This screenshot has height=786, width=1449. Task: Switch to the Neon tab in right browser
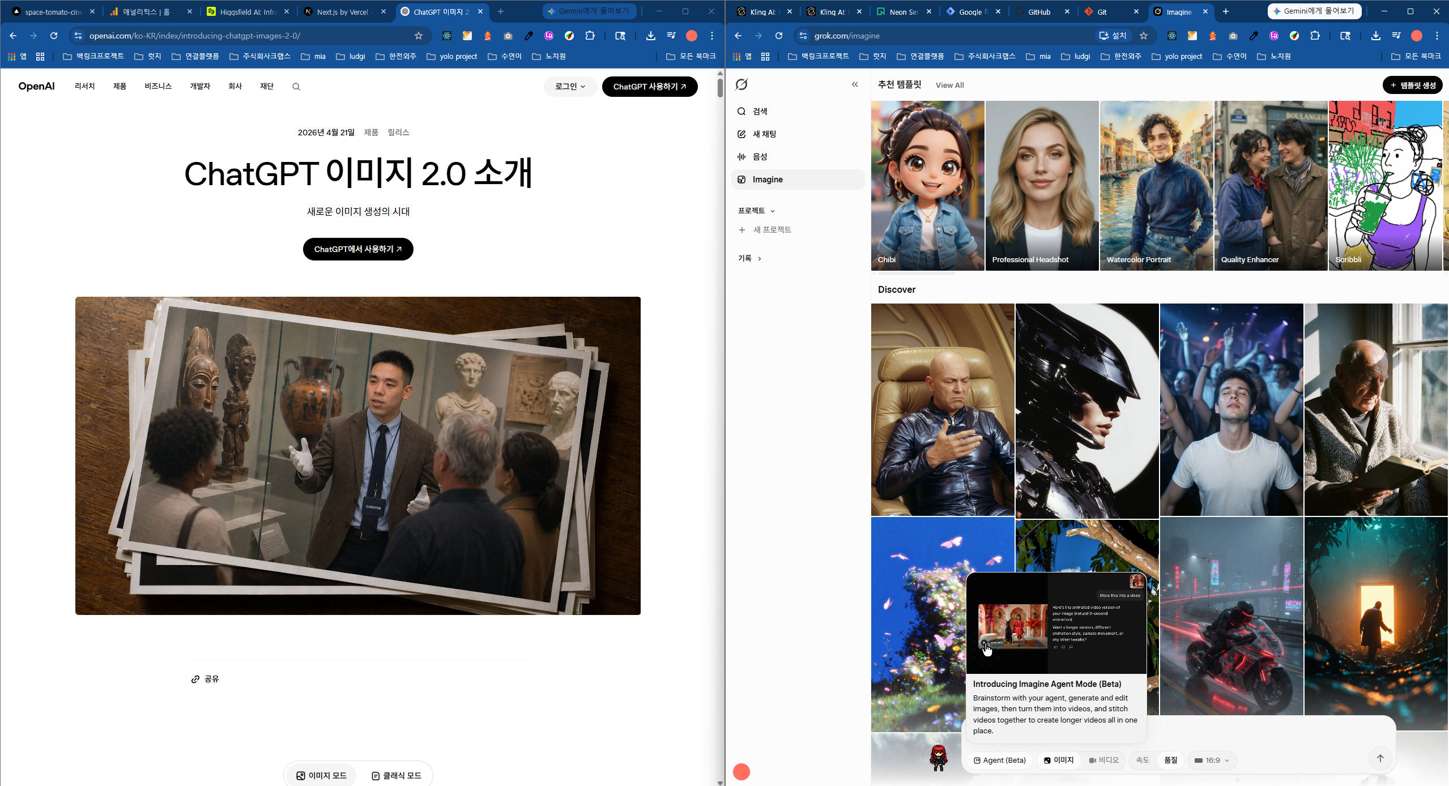[904, 11]
